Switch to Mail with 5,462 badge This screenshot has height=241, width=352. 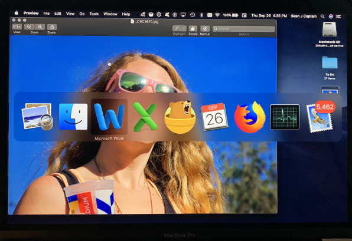point(320,117)
